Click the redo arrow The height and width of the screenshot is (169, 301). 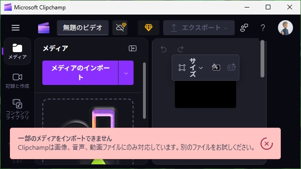click(x=181, y=49)
